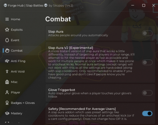Click the Player person icon
This screenshot has height=125, width=158.
(x=7, y=92)
